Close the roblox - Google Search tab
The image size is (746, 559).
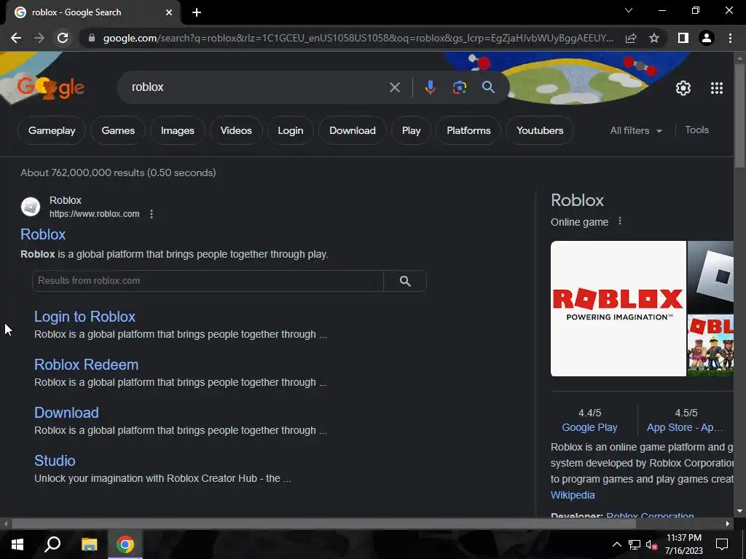pyautogui.click(x=169, y=13)
